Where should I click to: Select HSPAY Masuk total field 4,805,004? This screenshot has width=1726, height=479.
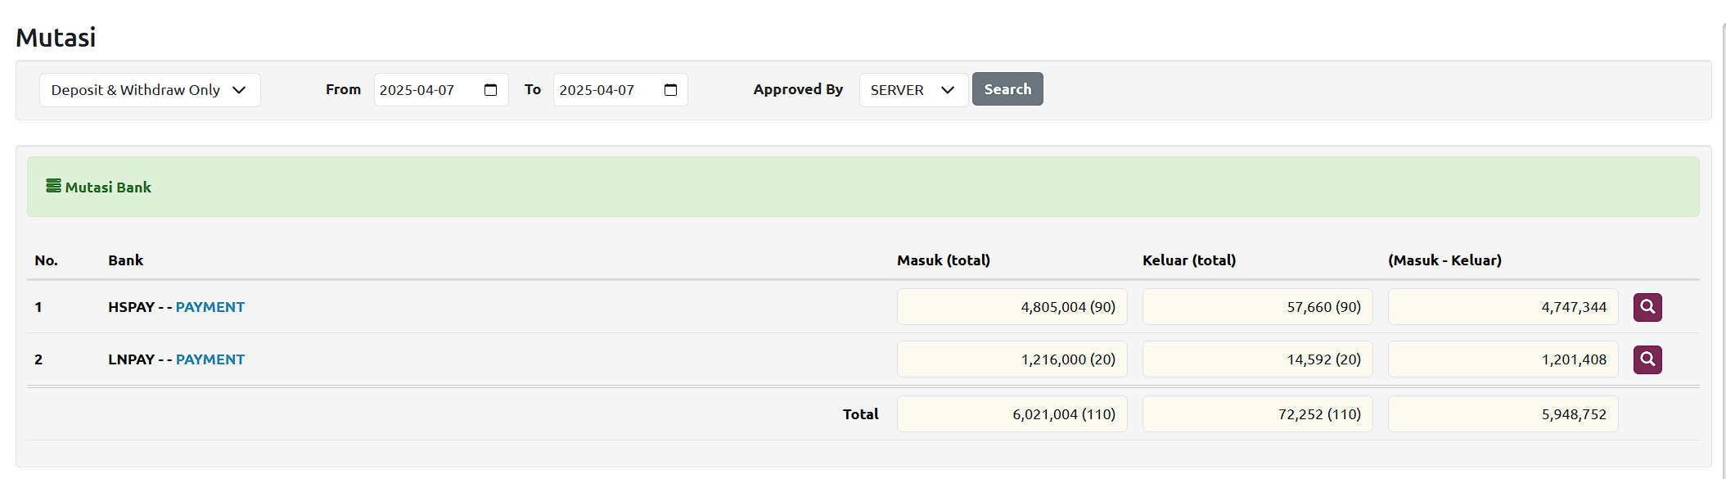pos(1012,307)
